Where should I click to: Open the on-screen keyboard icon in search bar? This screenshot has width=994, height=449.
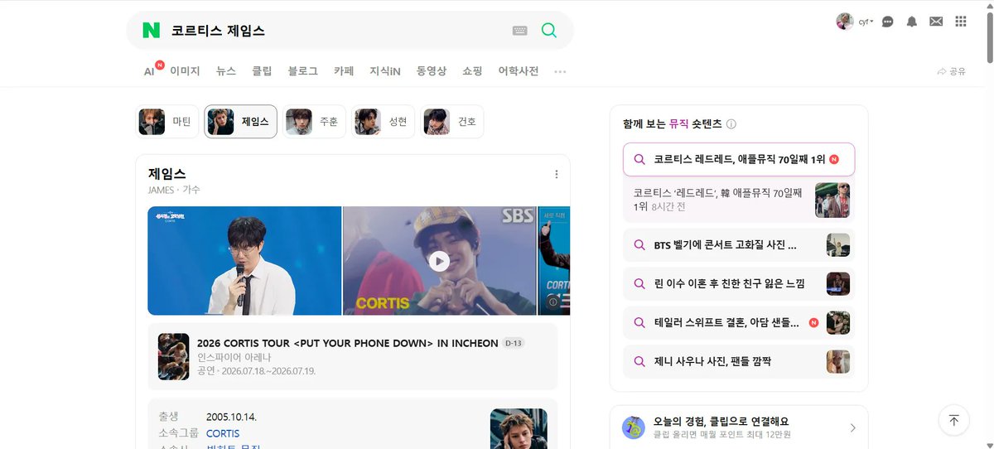[x=520, y=31]
